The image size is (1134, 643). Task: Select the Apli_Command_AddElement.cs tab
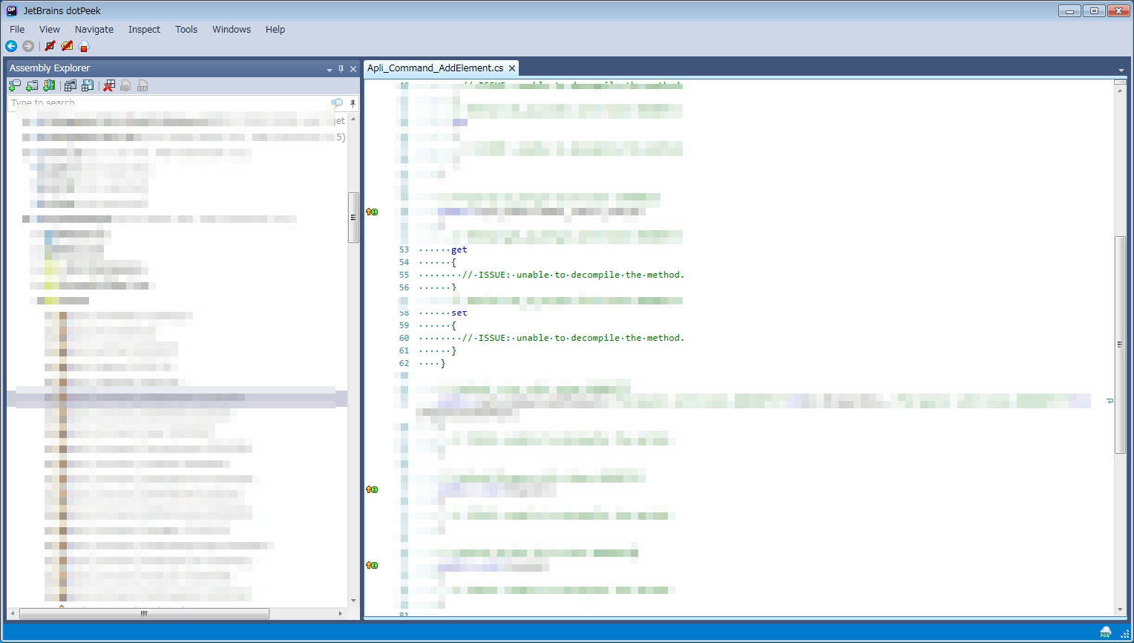coord(435,68)
